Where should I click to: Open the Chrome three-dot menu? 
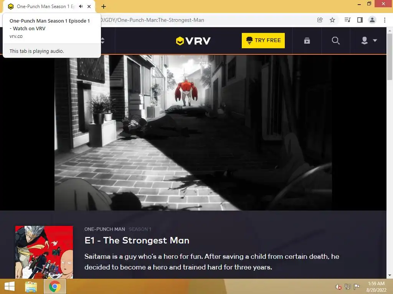(385, 20)
